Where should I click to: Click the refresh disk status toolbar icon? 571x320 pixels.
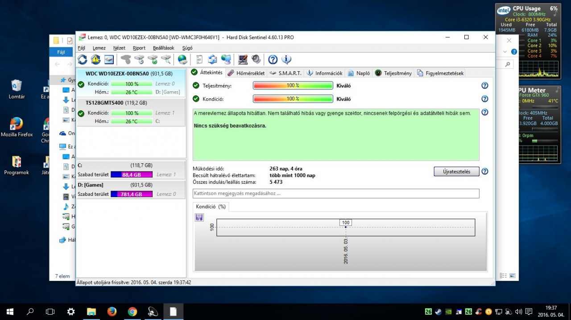click(83, 60)
